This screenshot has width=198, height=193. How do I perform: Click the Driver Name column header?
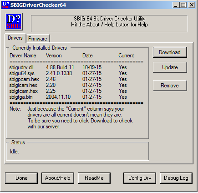click(23, 56)
